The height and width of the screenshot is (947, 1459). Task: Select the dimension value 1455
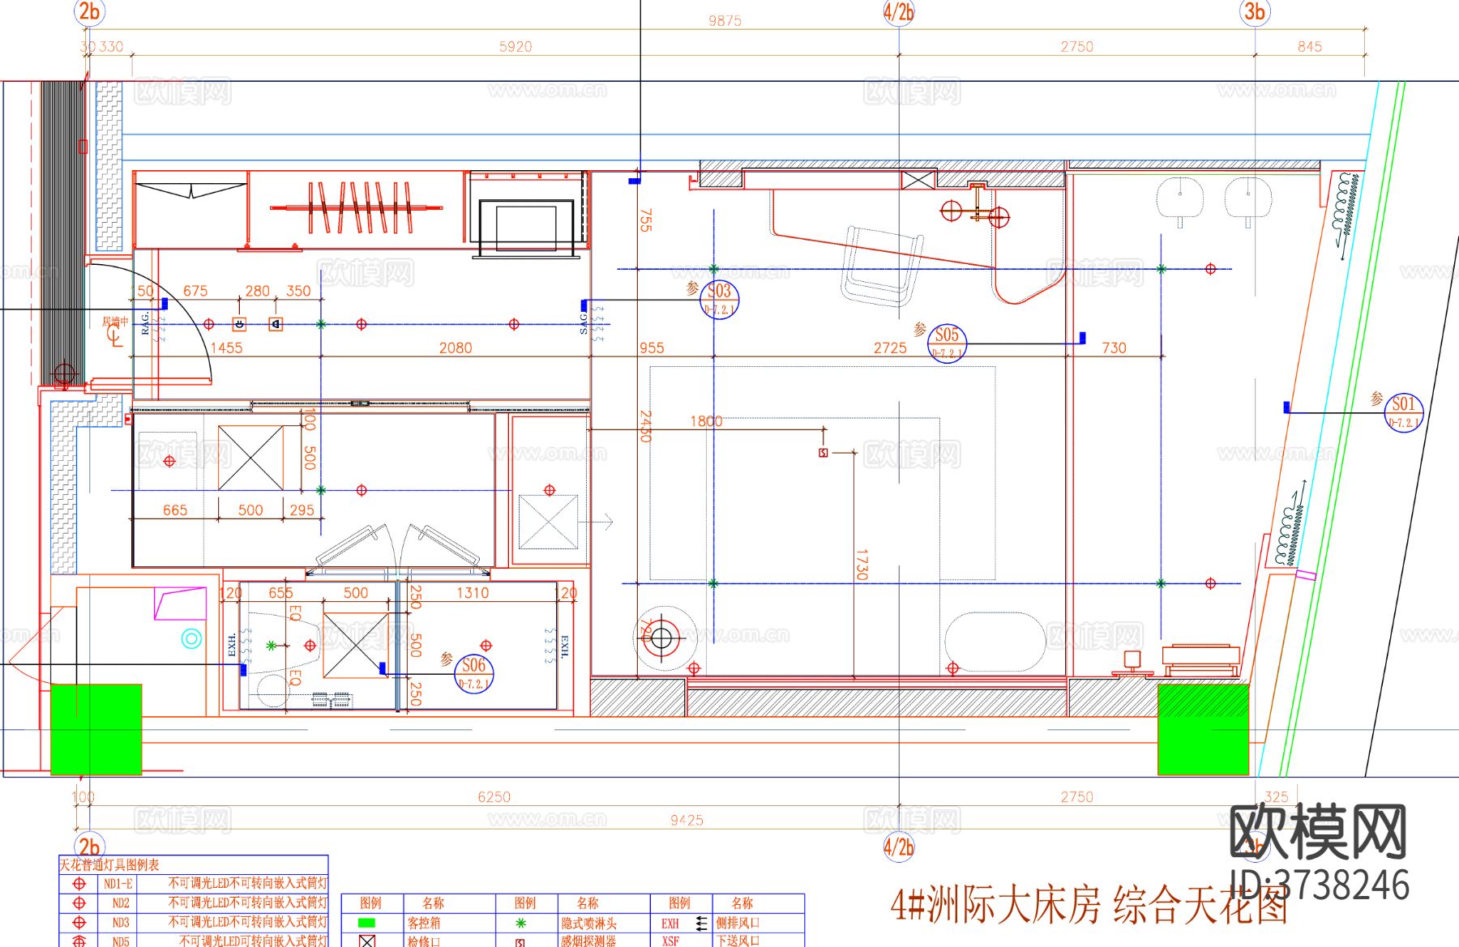pyautogui.click(x=226, y=348)
